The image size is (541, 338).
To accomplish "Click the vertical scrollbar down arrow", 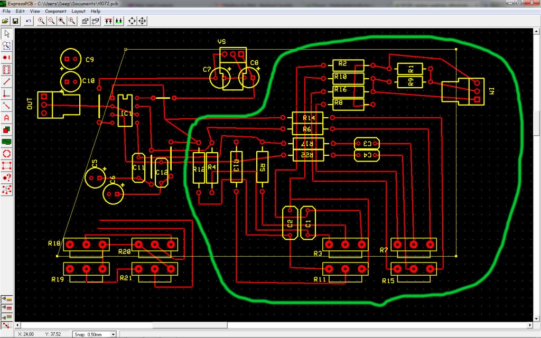I will [537, 318].
